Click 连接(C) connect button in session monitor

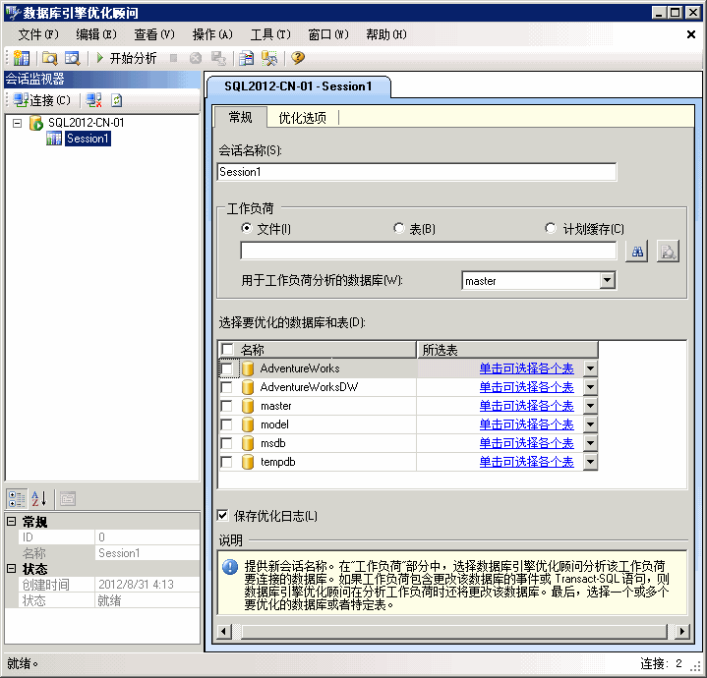pyautogui.click(x=42, y=100)
